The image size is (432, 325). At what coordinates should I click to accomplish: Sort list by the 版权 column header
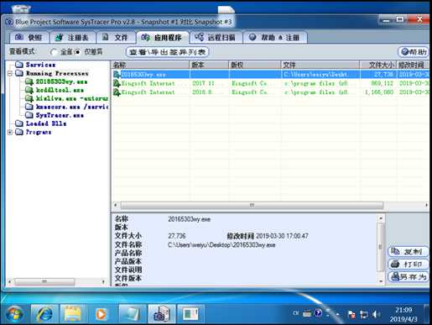click(x=255, y=65)
